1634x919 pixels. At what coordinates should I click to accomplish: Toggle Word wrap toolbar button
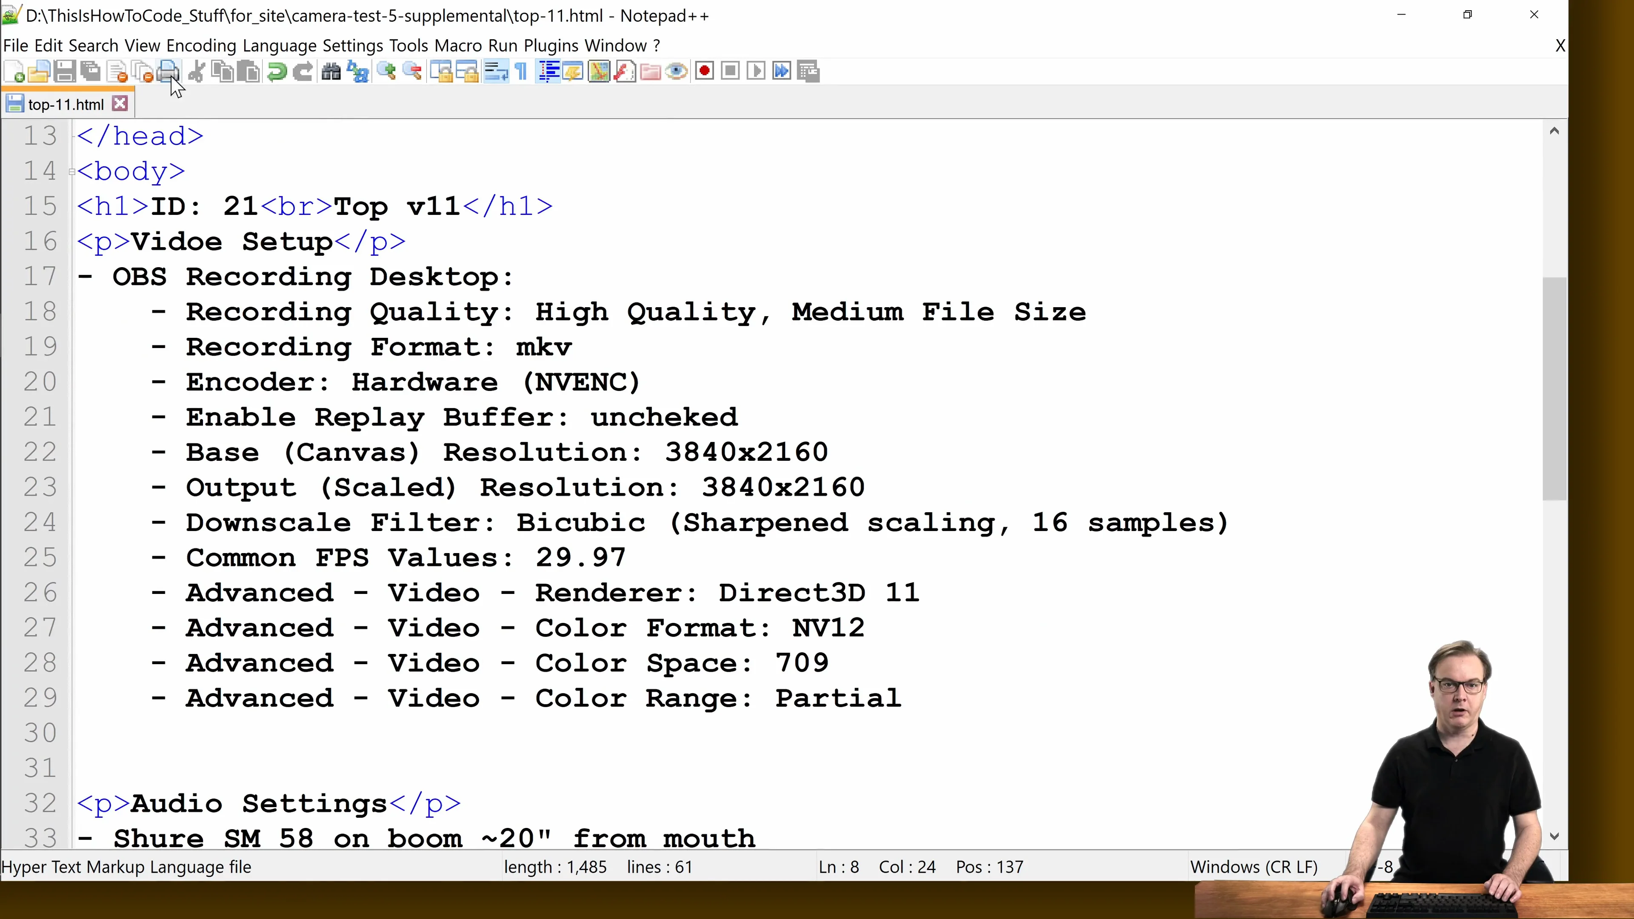(495, 71)
